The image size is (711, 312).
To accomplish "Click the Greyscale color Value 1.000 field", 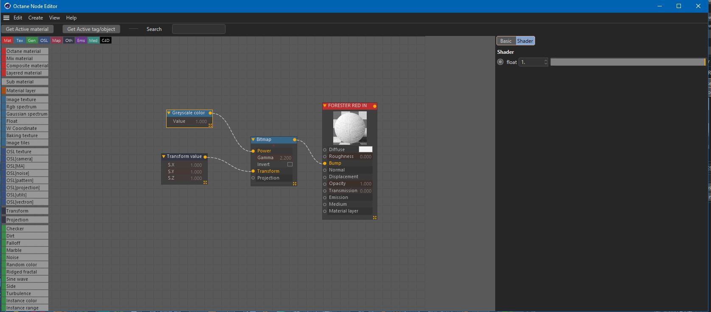I will click(x=201, y=121).
